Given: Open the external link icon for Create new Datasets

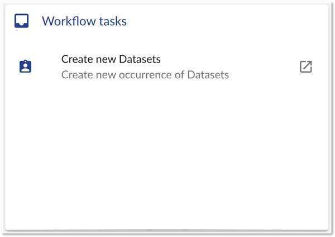Looking at the screenshot, I should [x=305, y=67].
